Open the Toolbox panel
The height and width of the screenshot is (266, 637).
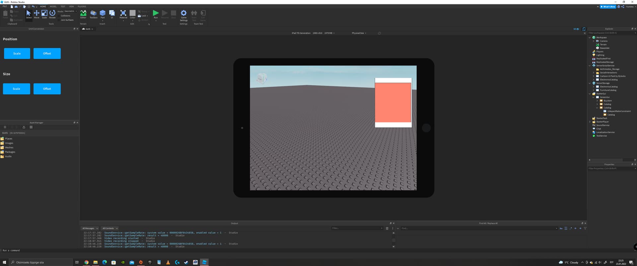[x=94, y=14]
